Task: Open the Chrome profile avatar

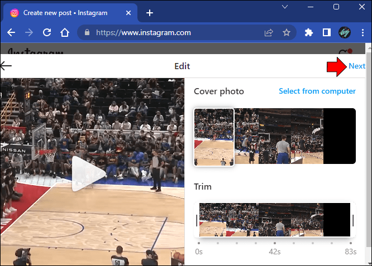Action: [345, 32]
